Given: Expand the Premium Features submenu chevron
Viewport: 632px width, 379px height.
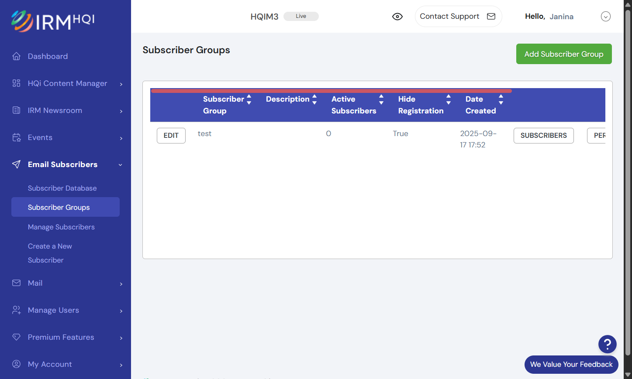Looking at the screenshot, I should (x=121, y=338).
